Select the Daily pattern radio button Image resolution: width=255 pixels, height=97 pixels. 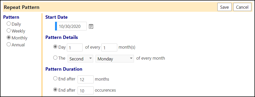coord(9,24)
